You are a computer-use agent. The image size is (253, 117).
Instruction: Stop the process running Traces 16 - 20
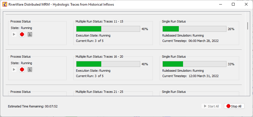pos(22,69)
